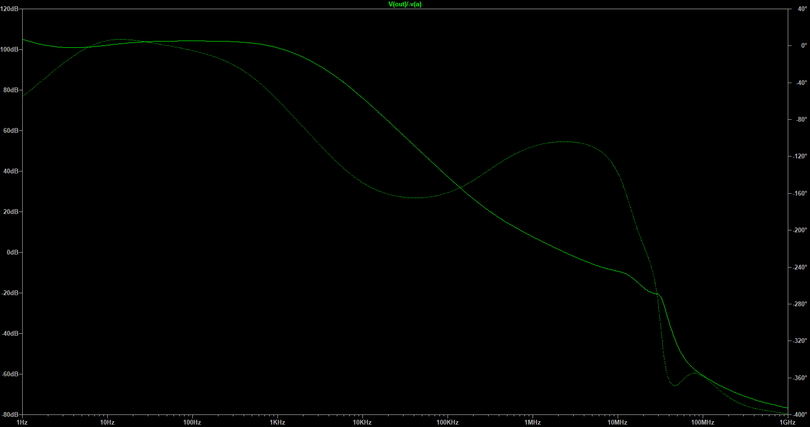Click the -160° phase axis label
Viewport: 810px width, 427px height.
pyautogui.click(x=800, y=193)
